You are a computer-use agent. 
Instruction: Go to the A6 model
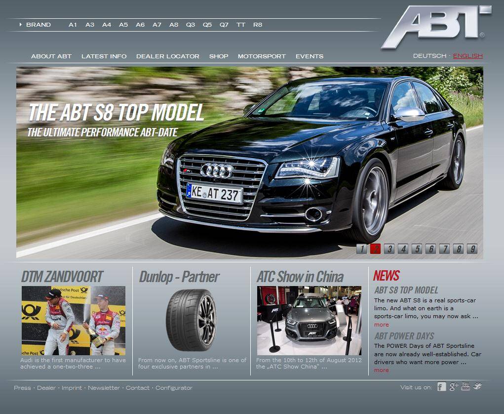pyautogui.click(x=140, y=25)
